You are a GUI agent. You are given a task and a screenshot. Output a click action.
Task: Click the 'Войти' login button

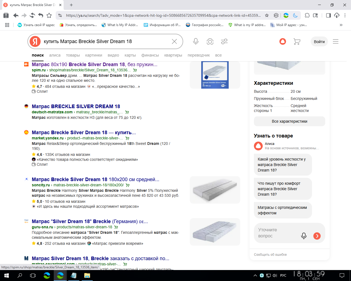coord(319,42)
